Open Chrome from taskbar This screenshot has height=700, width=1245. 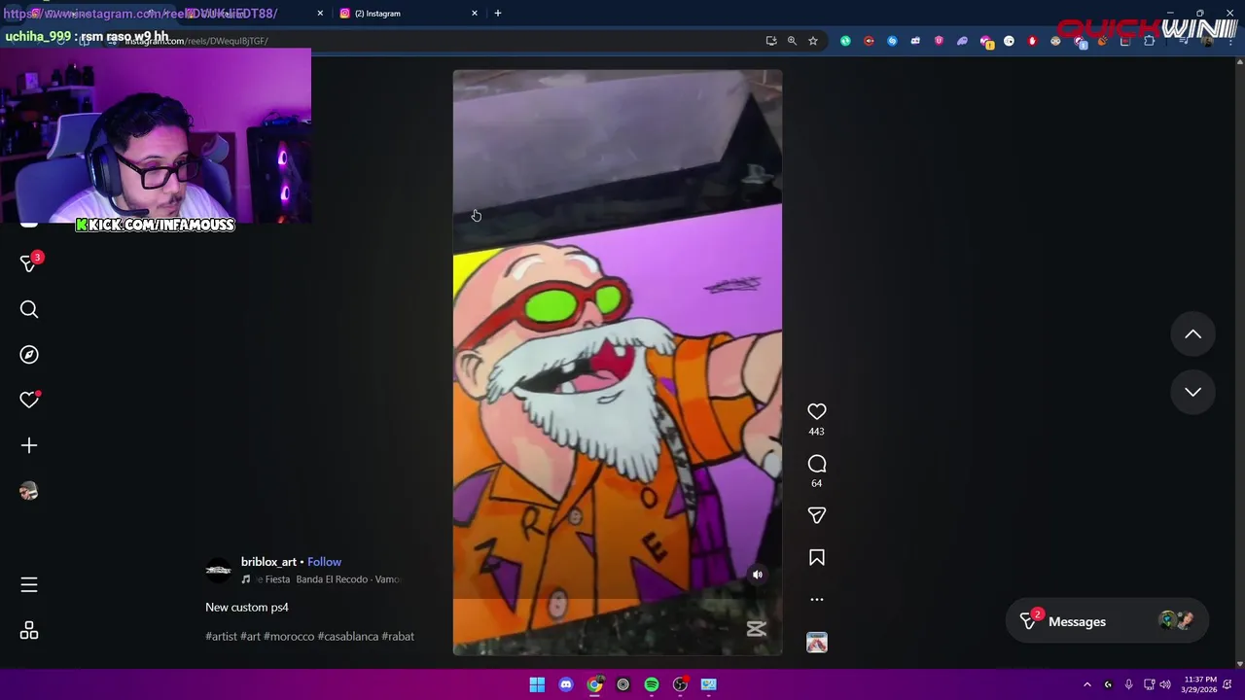594,684
